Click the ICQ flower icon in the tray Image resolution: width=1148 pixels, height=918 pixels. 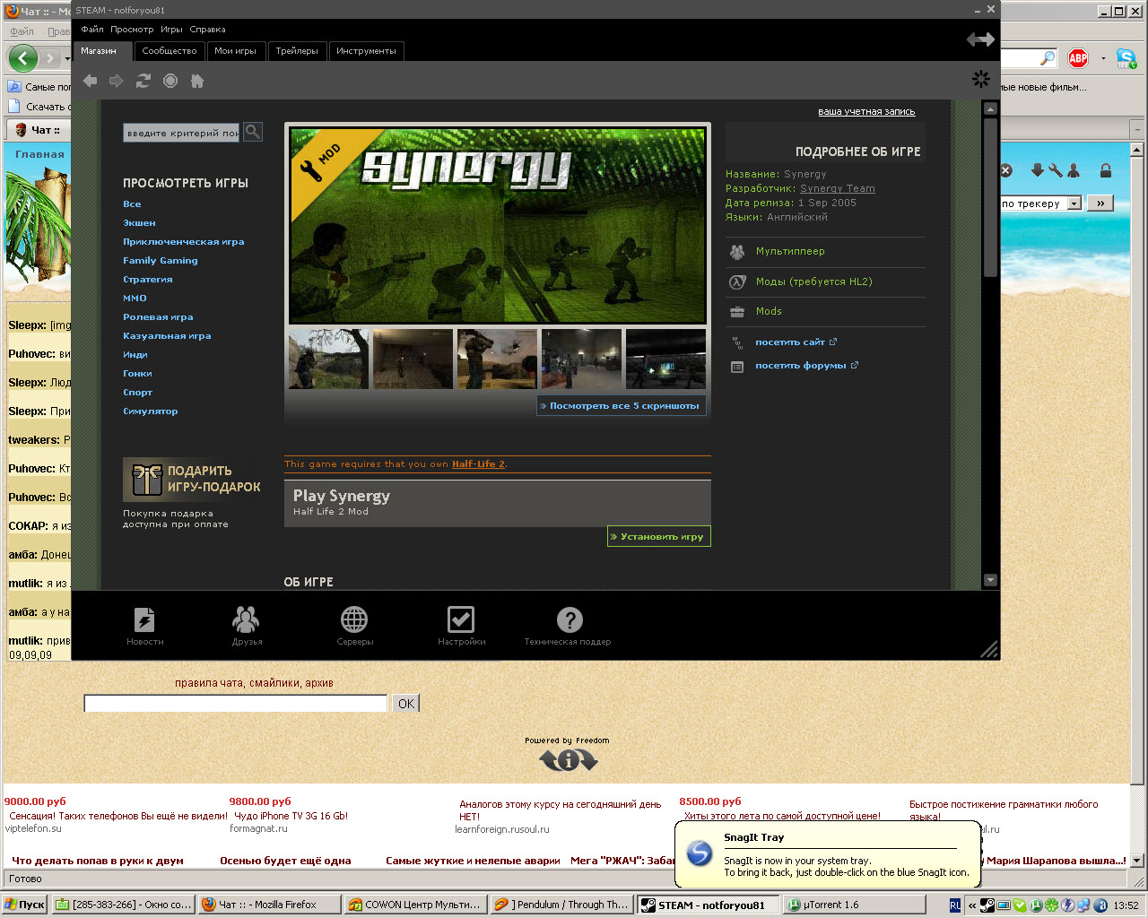pyautogui.click(x=1051, y=905)
